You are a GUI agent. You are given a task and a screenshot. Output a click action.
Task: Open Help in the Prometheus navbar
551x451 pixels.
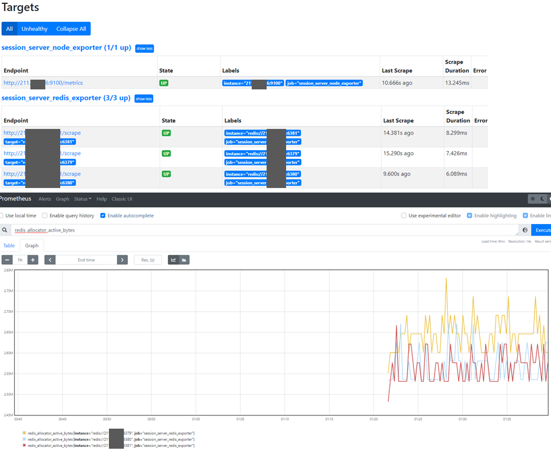(x=101, y=199)
